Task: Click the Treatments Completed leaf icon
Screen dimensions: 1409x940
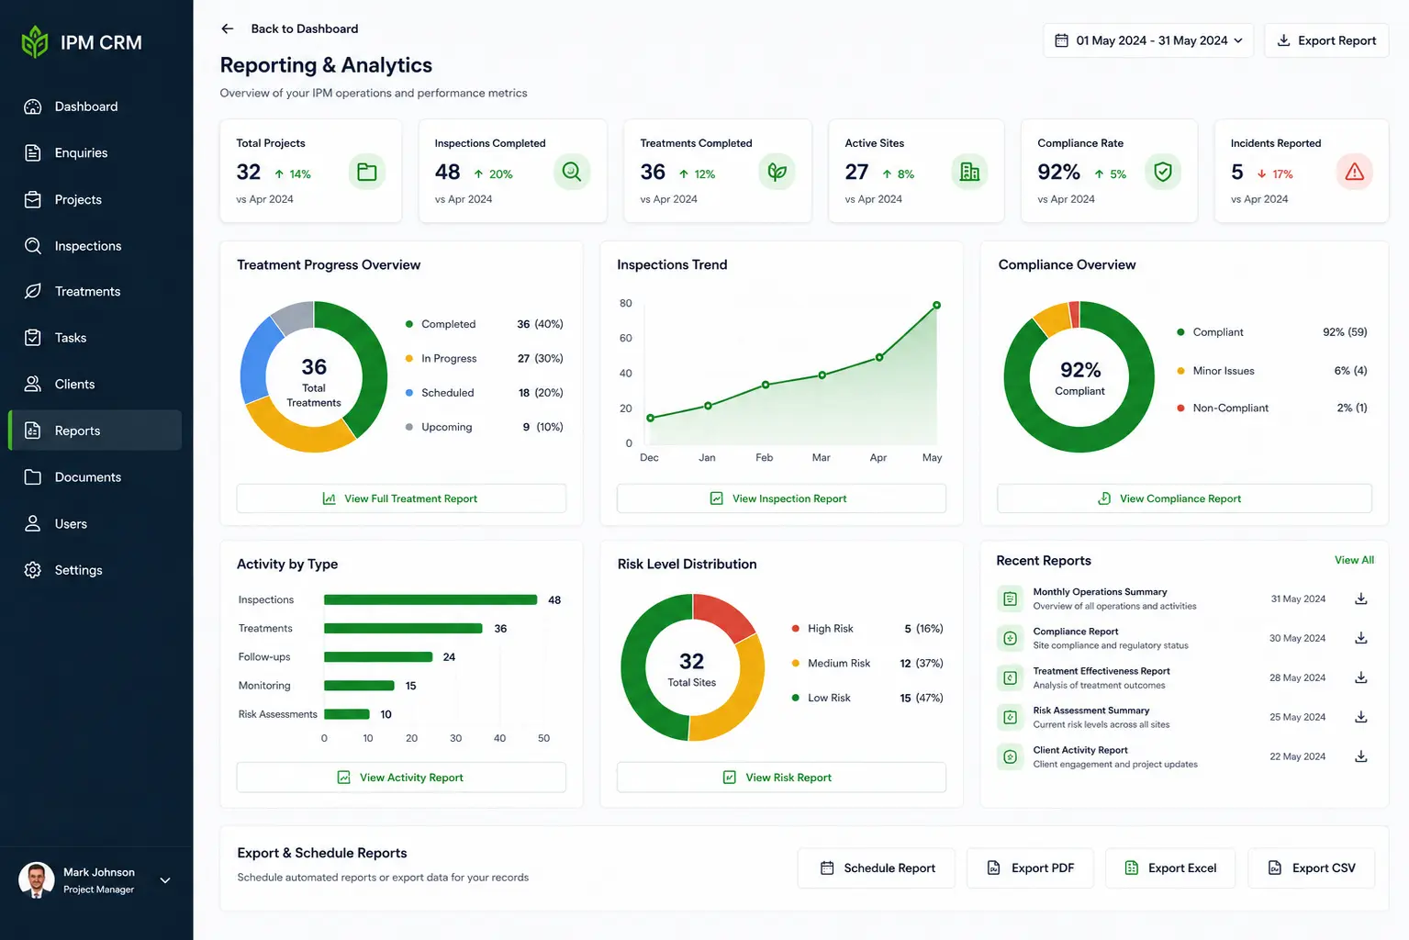Action: coord(777,172)
